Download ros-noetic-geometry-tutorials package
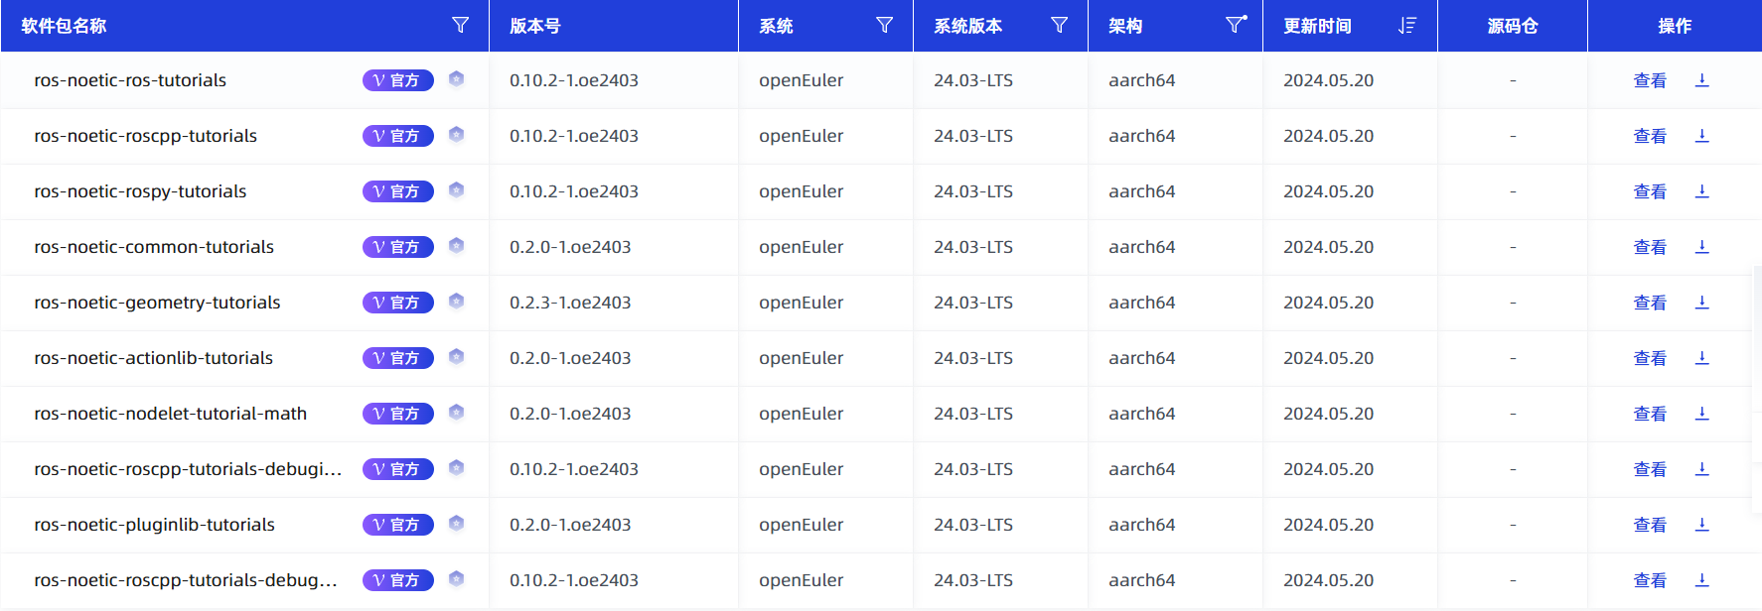Viewport: 1762px width, 611px height. coord(1701,303)
